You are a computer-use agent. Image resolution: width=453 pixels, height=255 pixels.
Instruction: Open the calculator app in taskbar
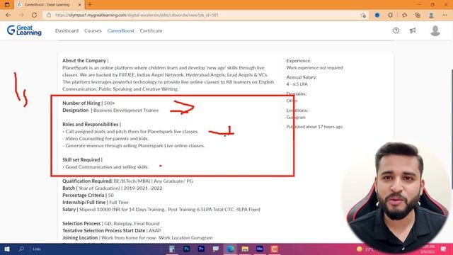[172, 249]
